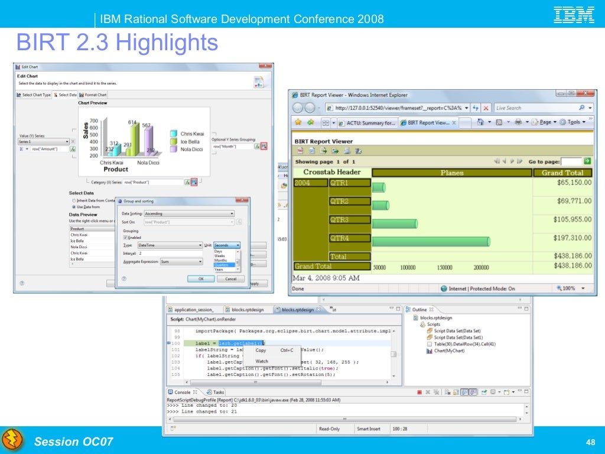Select Years in the Unit list

point(224,270)
